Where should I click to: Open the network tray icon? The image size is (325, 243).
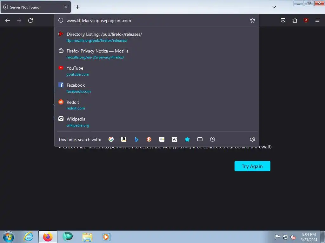(x=285, y=237)
